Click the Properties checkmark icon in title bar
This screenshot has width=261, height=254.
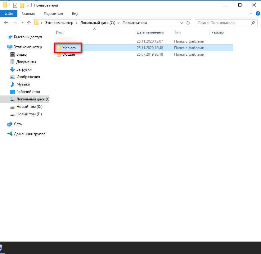15,5
